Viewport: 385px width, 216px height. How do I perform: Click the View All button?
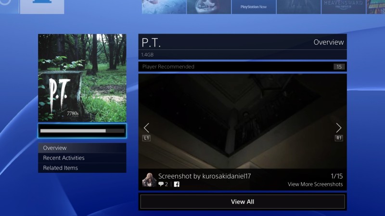(x=243, y=202)
